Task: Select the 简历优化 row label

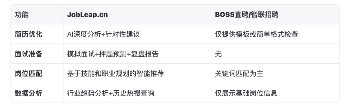Action: 28,34
